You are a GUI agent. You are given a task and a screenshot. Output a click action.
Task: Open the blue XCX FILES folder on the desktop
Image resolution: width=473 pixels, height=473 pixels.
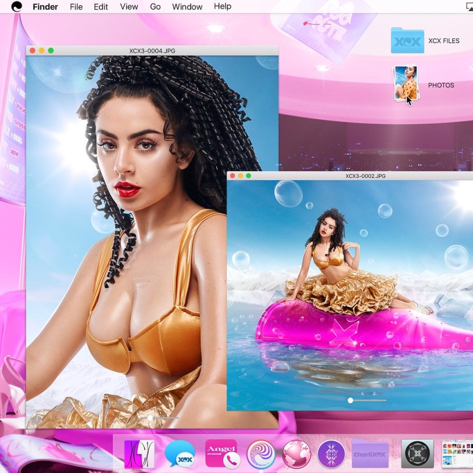coord(407,41)
